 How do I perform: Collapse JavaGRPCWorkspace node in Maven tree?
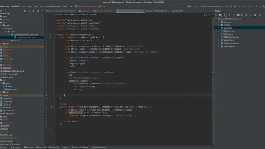click(216, 19)
